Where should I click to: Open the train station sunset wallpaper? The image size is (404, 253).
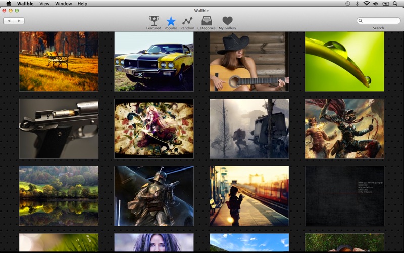[249, 196]
